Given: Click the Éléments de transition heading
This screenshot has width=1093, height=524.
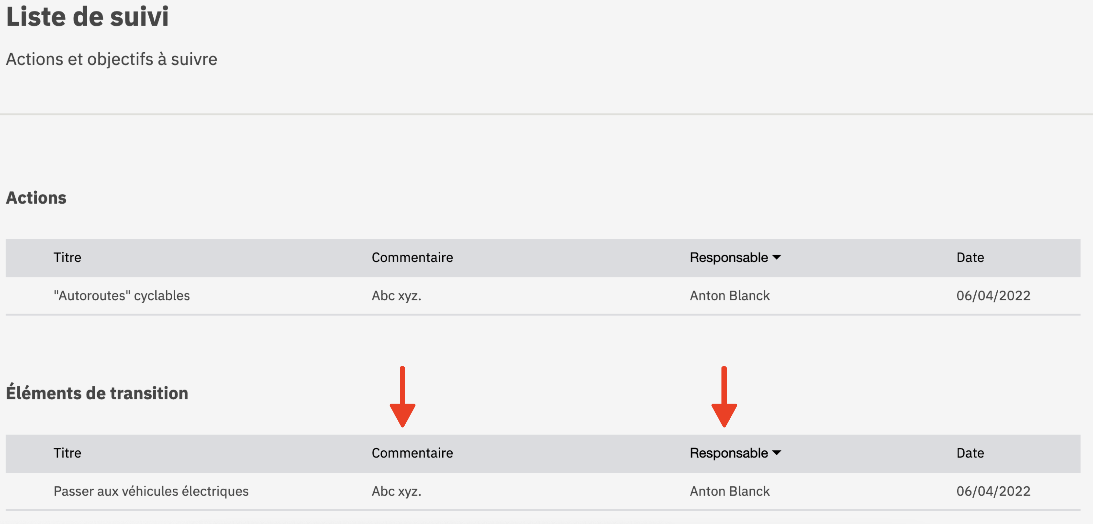Looking at the screenshot, I should coord(97,392).
